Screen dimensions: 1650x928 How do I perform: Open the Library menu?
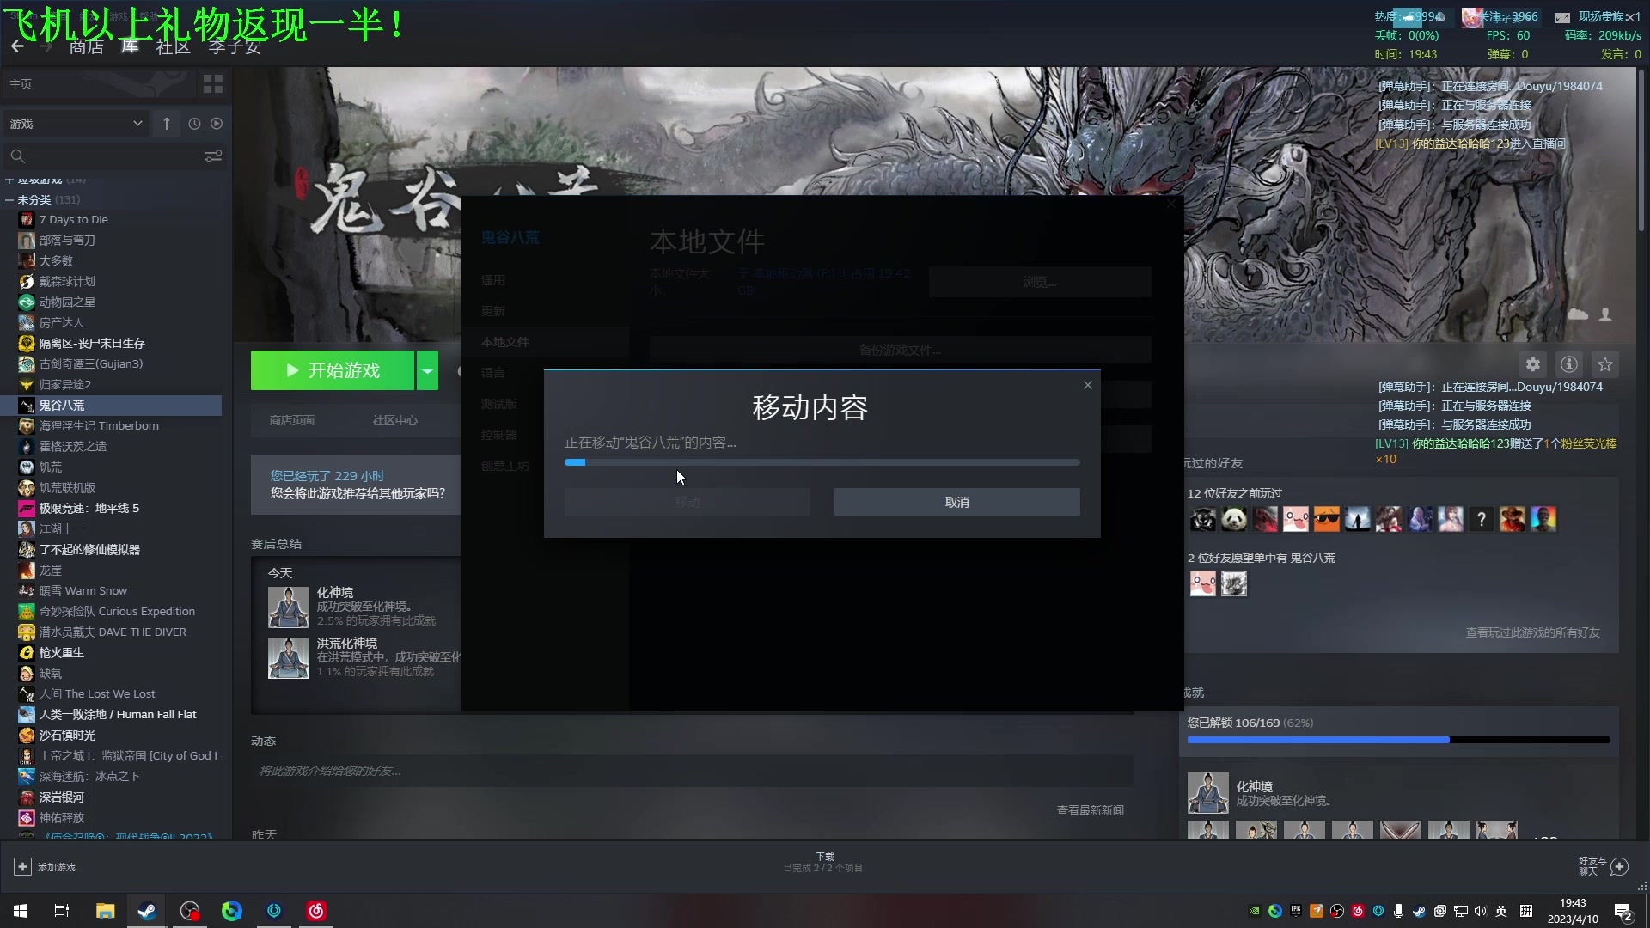[x=130, y=46]
